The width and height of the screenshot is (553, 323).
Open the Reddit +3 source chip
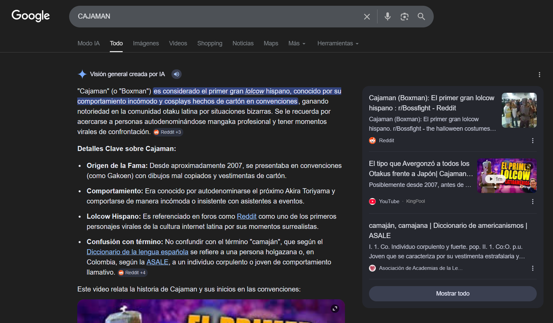click(x=167, y=132)
